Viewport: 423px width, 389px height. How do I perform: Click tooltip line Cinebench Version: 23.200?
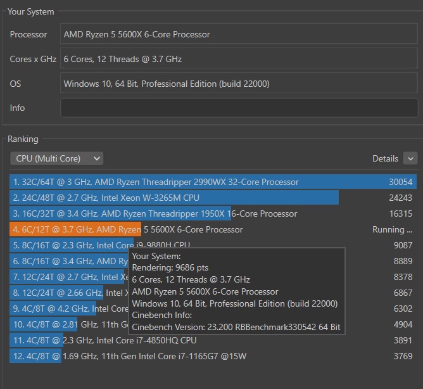coord(236,327)
